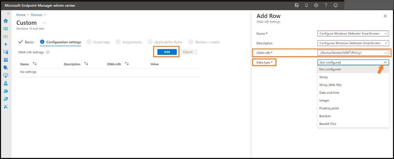Select Applicability Rules step tab
Image resolution: width=394 pixels, height=159 pixels.
165,42
